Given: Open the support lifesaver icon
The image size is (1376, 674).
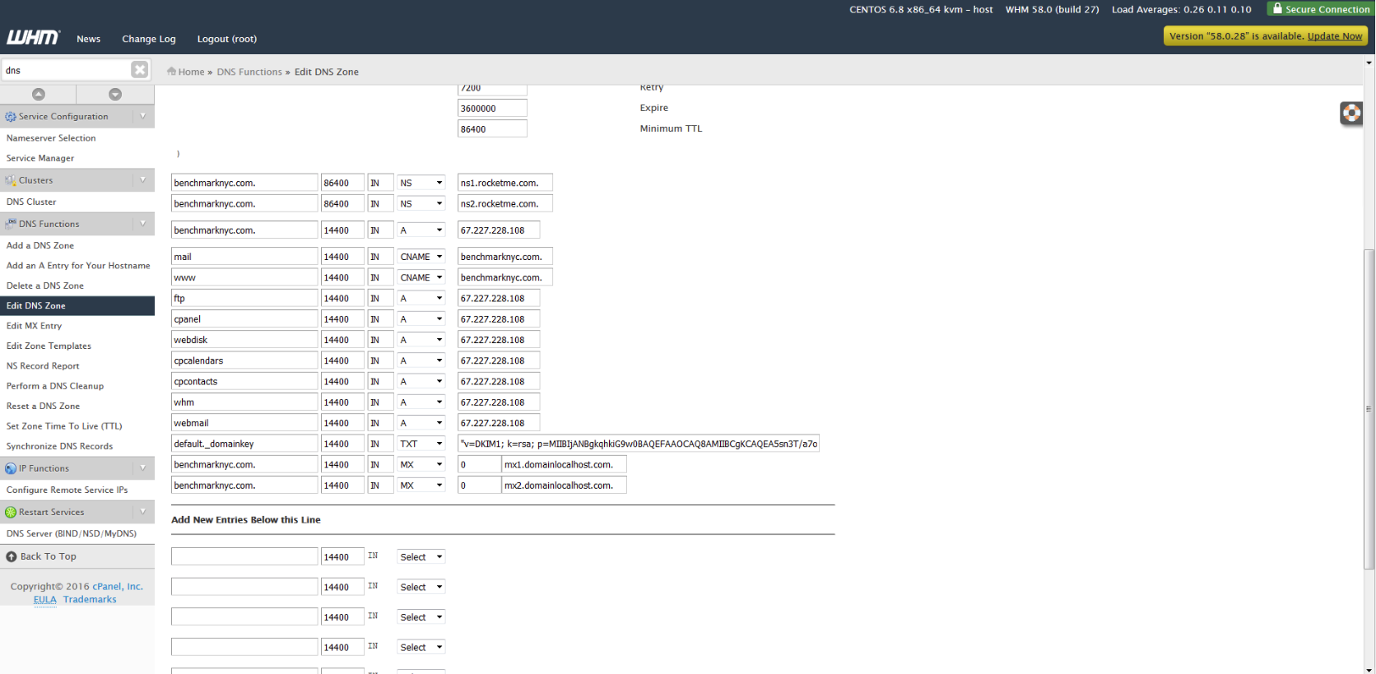Looking at the screenshot, I should coord(1350,113).
